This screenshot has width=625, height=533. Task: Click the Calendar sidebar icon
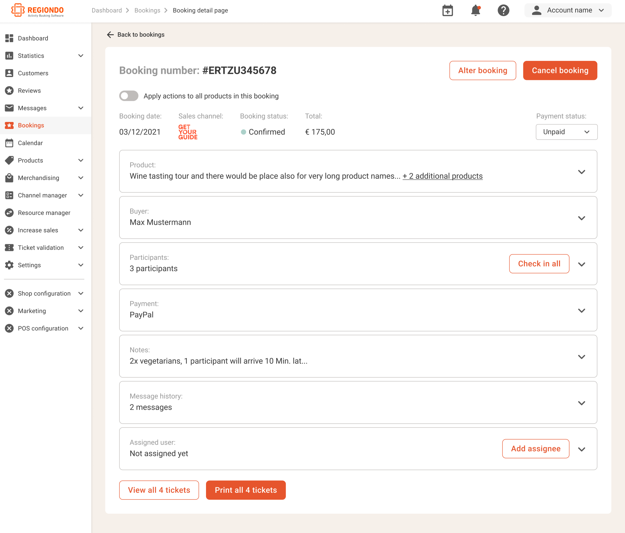pyautogui.click(x=9, y=143)
